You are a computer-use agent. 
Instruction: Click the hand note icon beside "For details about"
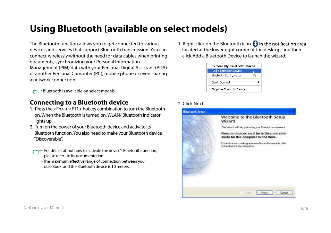[x=37, y=152]
